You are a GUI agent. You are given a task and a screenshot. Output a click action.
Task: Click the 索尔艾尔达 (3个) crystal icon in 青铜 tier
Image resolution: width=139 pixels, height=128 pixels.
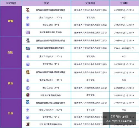pos(28,25)
